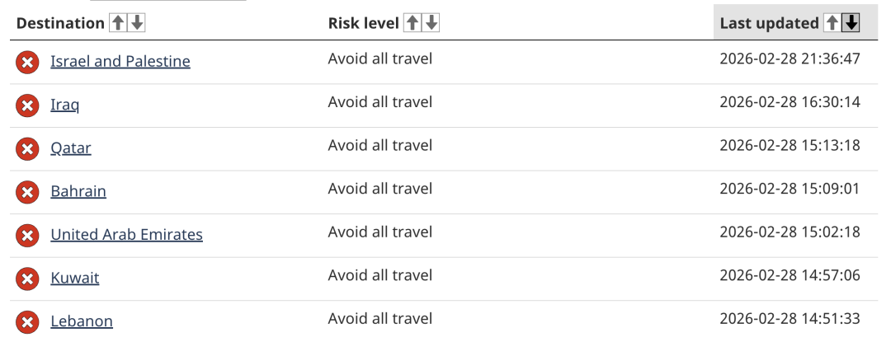
Task: Click red X icon beside Iraq
Action: coord(27,105)
